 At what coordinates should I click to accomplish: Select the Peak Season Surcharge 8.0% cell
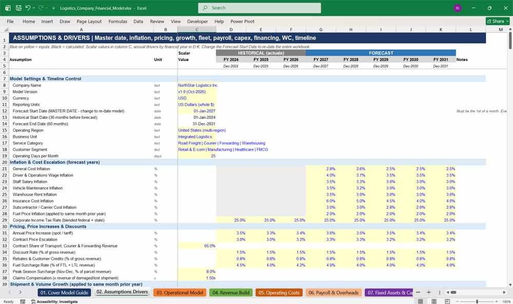pyautogui.click(x=197, y=272)
